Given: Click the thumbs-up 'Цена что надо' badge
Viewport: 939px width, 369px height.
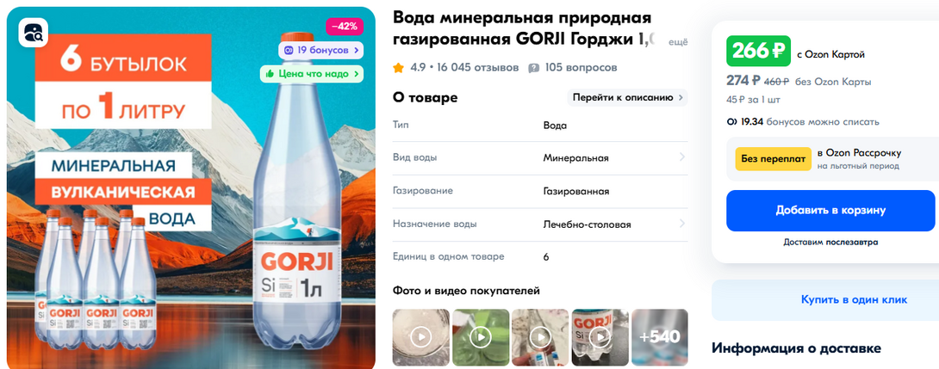Looking at the screenshot, I should 311,74.
